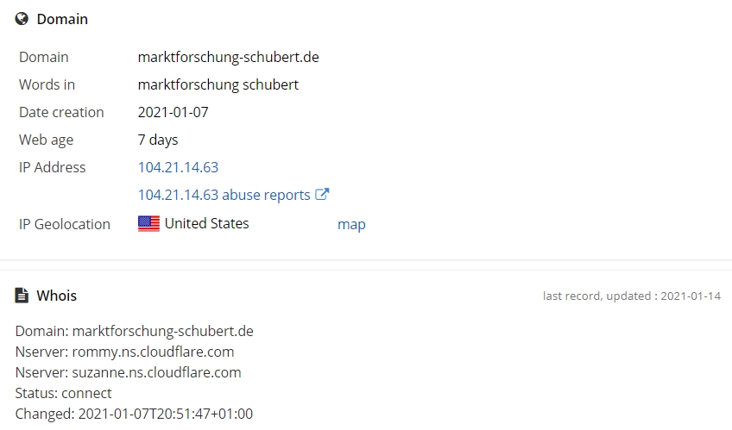Viewport: 732px width, 430px height.
Task: Click the IP Geolocation label
Action: [x=65, y=224]
